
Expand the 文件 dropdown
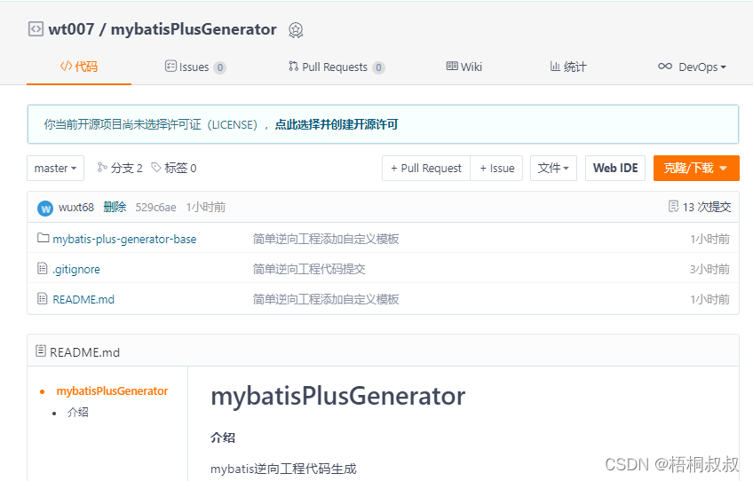(x=553, y=168)
